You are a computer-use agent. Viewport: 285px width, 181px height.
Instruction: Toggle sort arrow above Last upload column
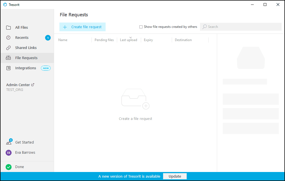tap(130, 37)
